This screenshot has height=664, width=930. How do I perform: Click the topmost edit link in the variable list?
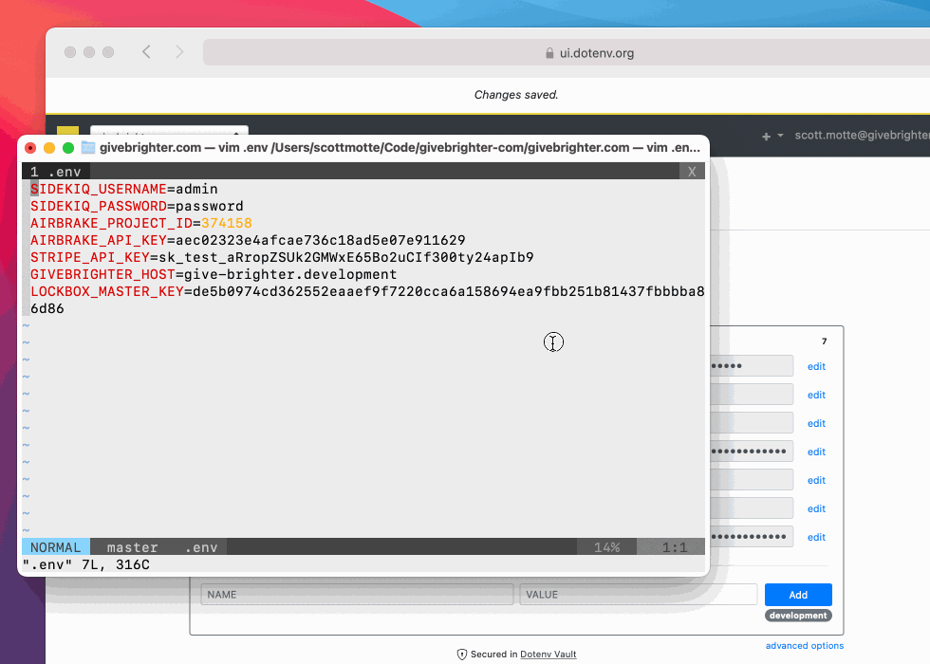coord(816,366)
